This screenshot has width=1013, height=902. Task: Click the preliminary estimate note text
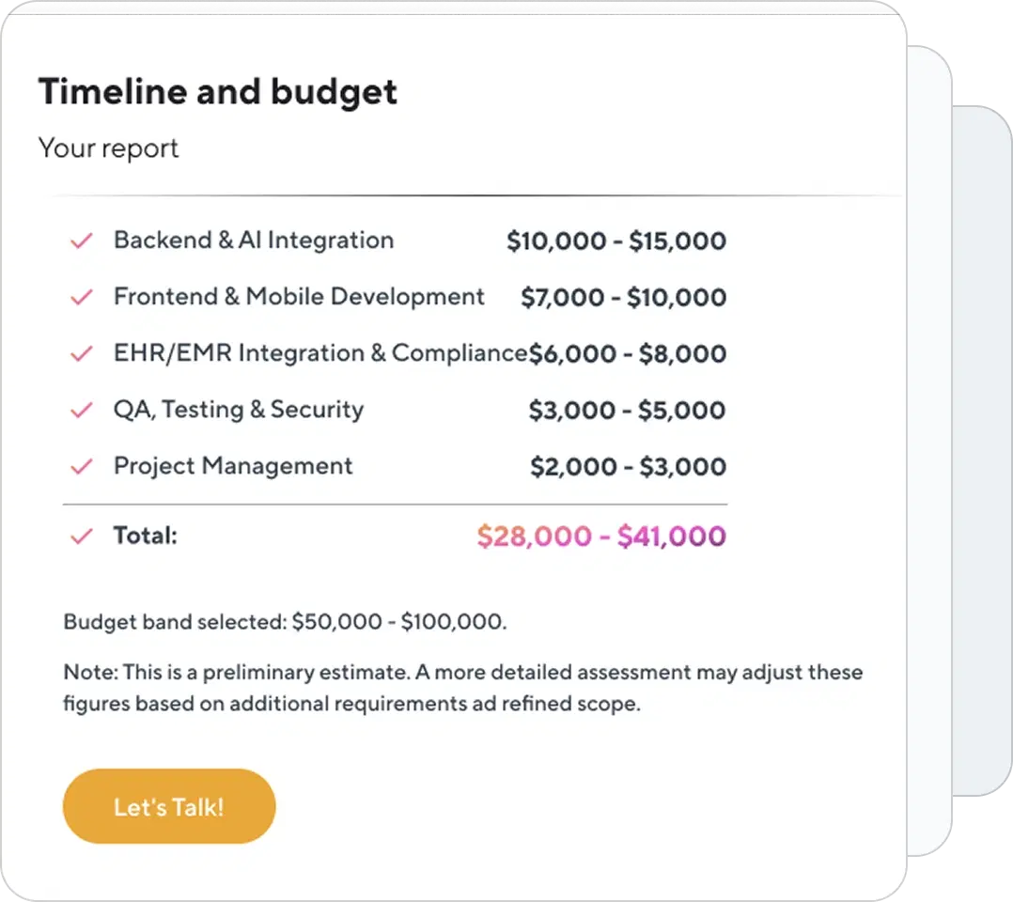462,688
